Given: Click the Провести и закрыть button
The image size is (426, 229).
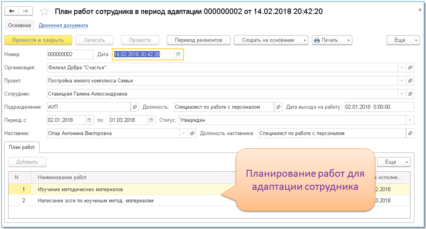Looking at the screenshot, I should click(x=38, y=40).
